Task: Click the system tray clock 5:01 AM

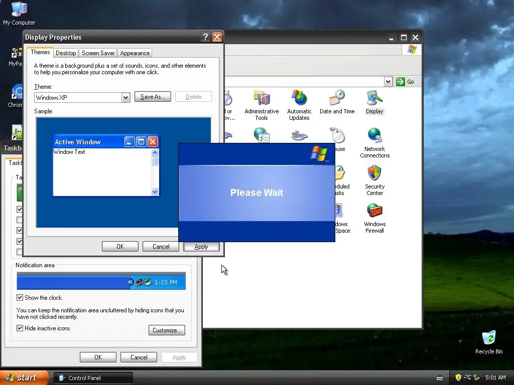Action: coord(495,377)
